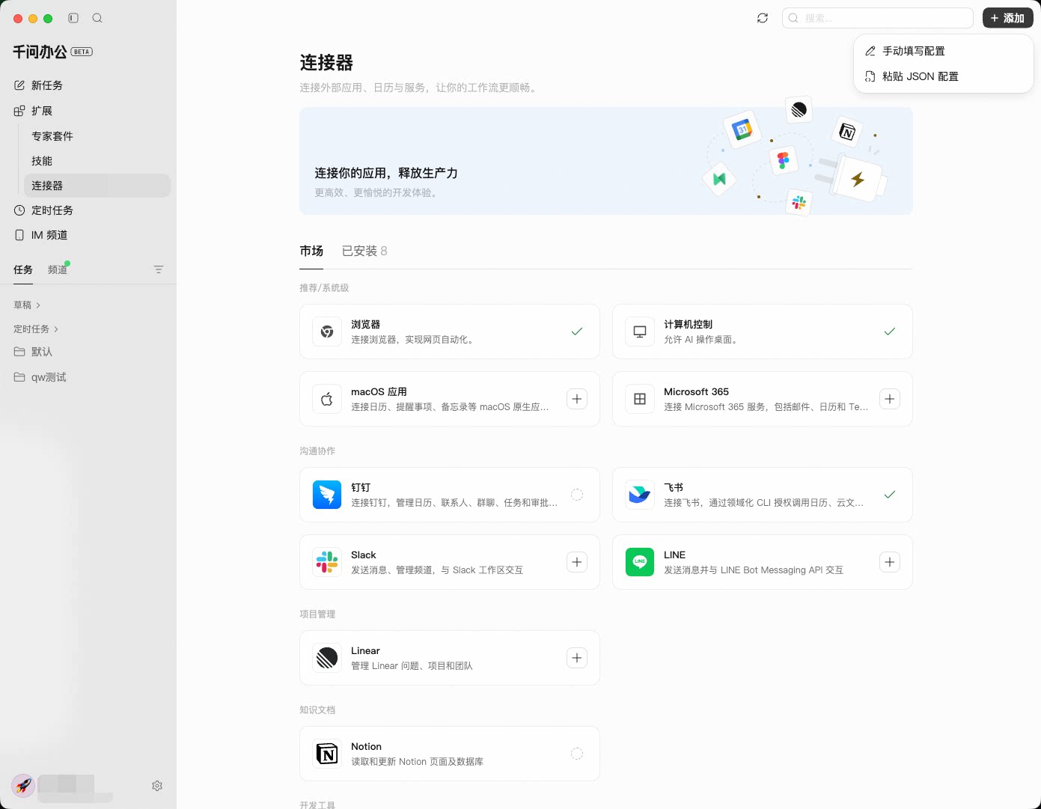The height and width of the screenshot is (809, 1041).
Task: Click the macOS 应用 Apple icon
Action: coord(327,399)
